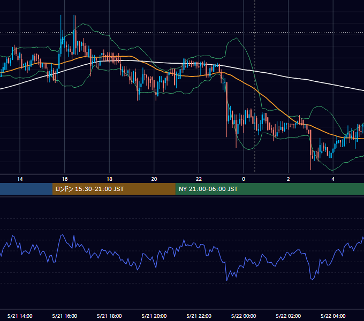Click the 5/21 18:00 date label

click(x=109, y=316)
